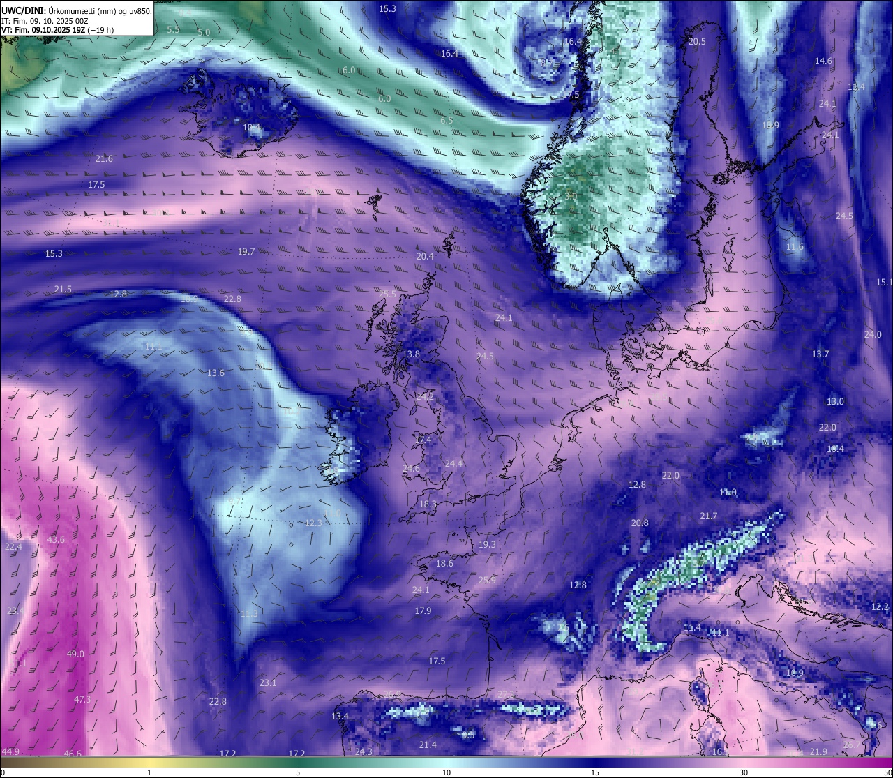Image resolution: width=893 pixels, height=778 pixels.
Task: Click the colorbar tick label 50
Action: pos(887,772)
